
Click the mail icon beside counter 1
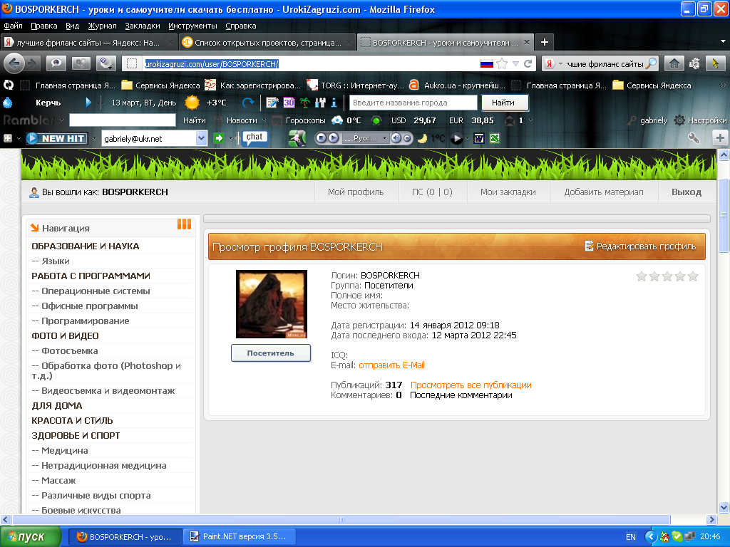[x=509, y=120]
